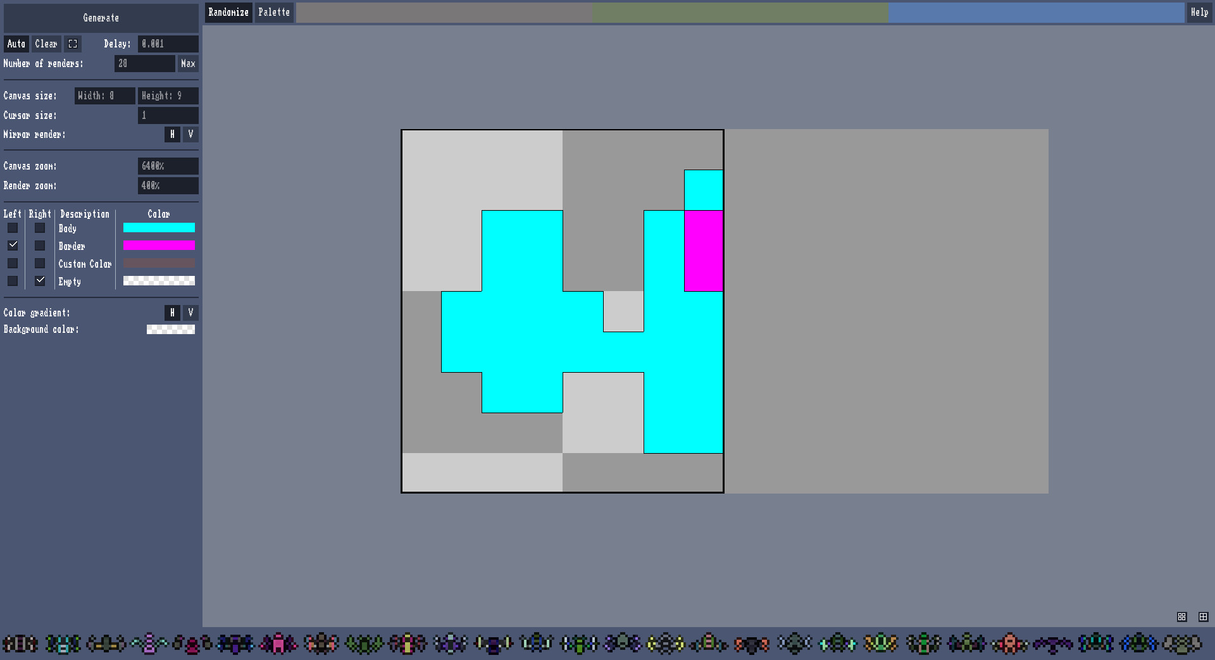This screenshot has width=1215, height=660.
Task: Click the multi-sprite grid view icon bottom right
Action: [1182, 617]
